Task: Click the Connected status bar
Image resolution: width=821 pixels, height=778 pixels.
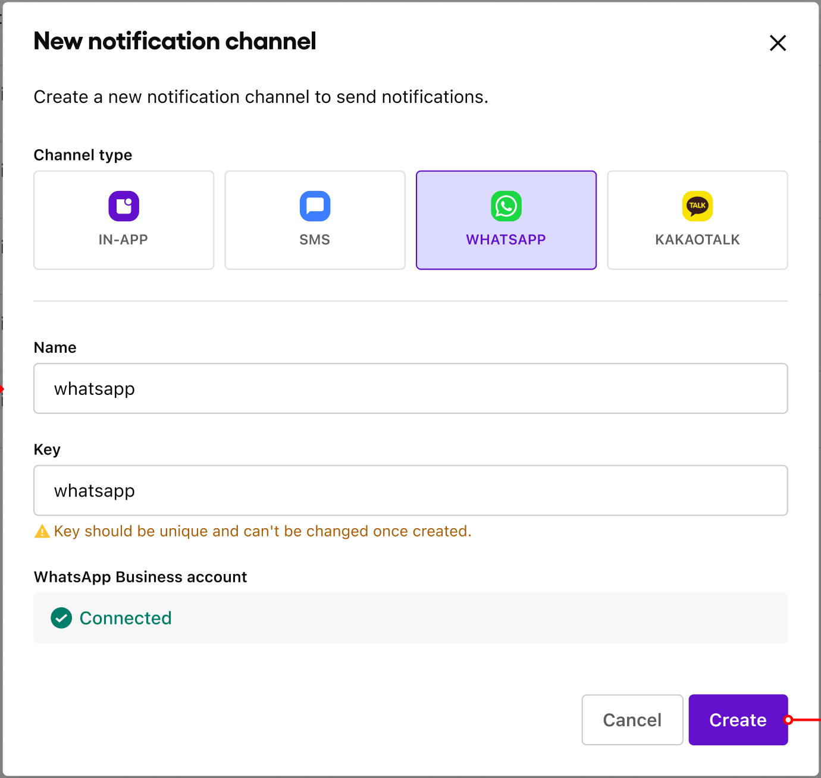Action: [x=411, y=618]
